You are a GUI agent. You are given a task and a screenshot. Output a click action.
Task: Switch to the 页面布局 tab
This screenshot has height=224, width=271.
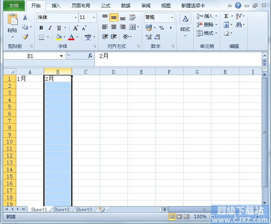tap(81, 6)
